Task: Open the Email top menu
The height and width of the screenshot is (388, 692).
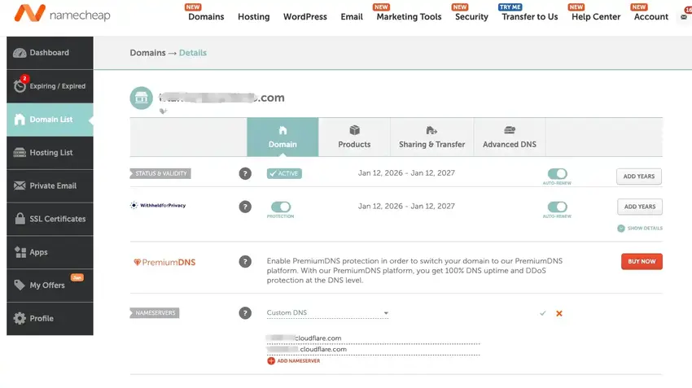Action: (352, 17)
